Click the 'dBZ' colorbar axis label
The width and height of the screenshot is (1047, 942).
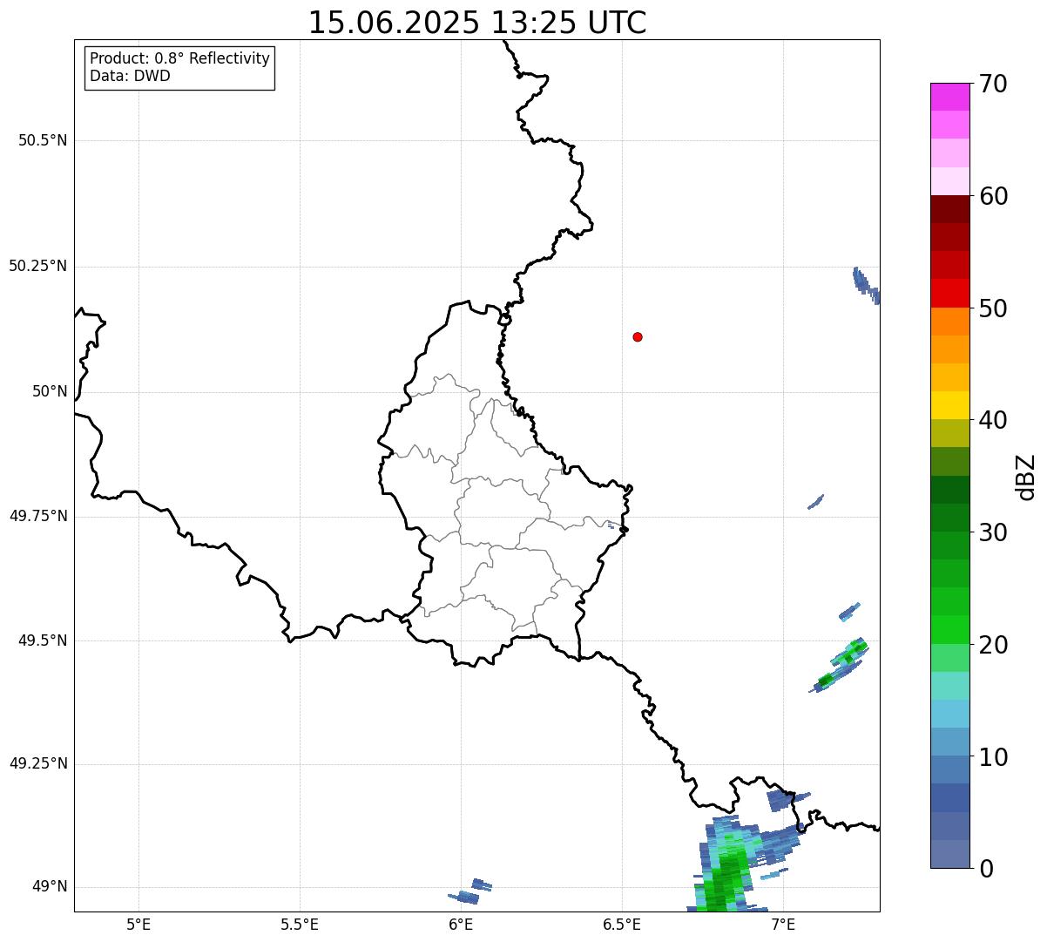point(1026,477)
